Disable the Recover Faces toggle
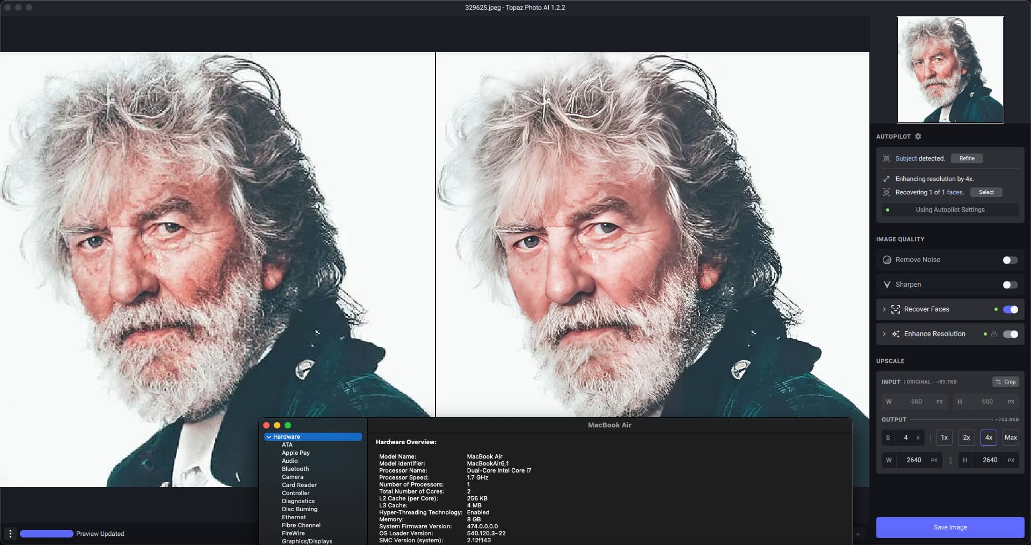 click(x=1010, y=309)
